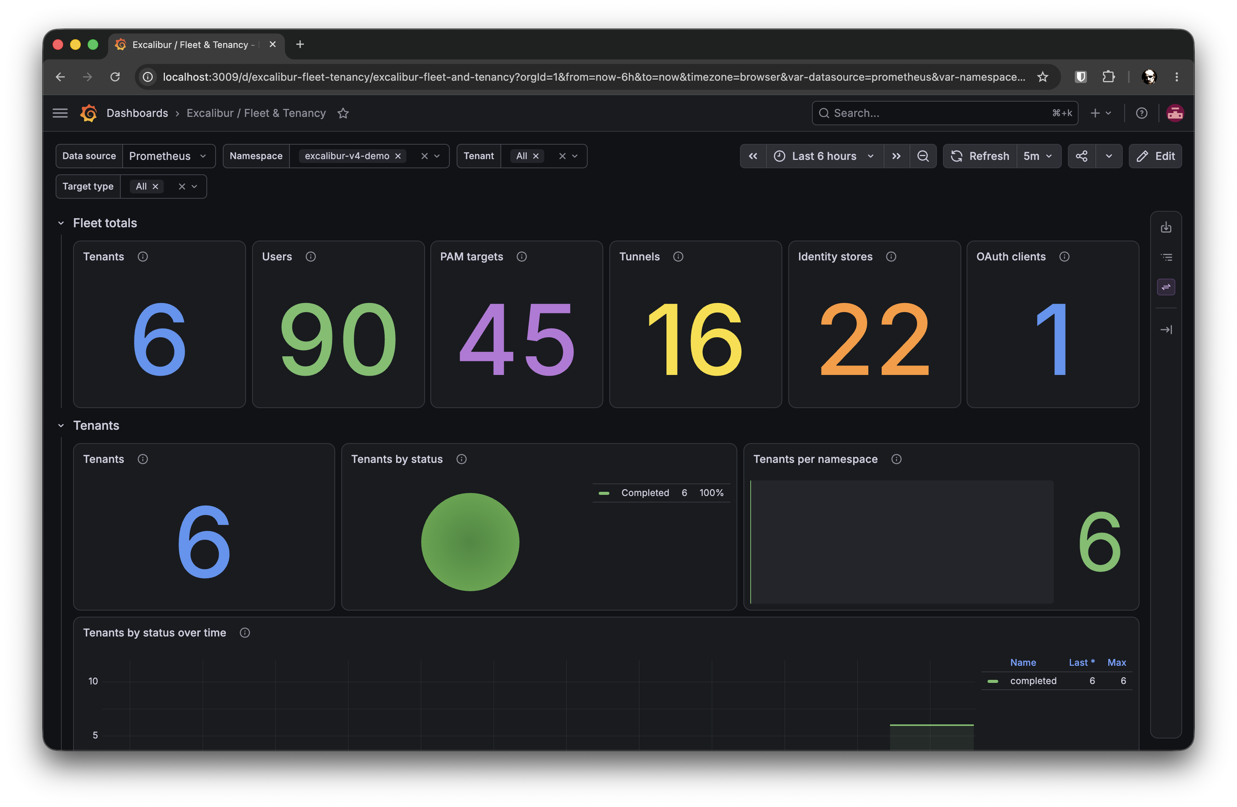Show info for Fleet totals Tenants panel

click(x=143, y=256)
